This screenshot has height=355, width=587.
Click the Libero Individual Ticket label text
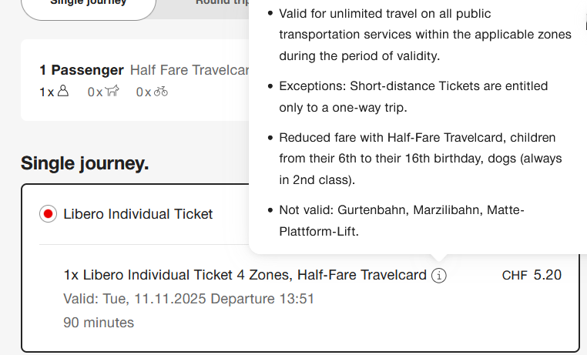click(x=138, y=214)
